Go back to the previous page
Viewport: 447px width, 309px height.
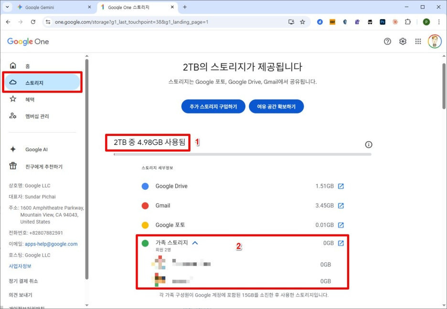tap(8, 22)
